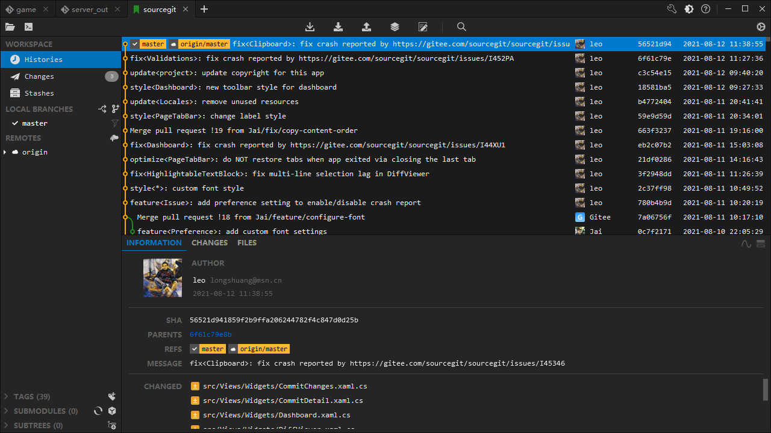The width and height of the screenshot is (771, 433).
Task: Open the CHANGES tab in detail panel
Action: [x=210, y=243]
